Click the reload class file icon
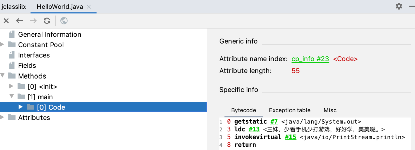This screenshot has width=415, height=150. 47,21
